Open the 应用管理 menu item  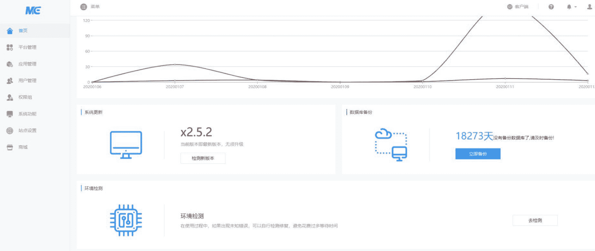coord(35,64)
